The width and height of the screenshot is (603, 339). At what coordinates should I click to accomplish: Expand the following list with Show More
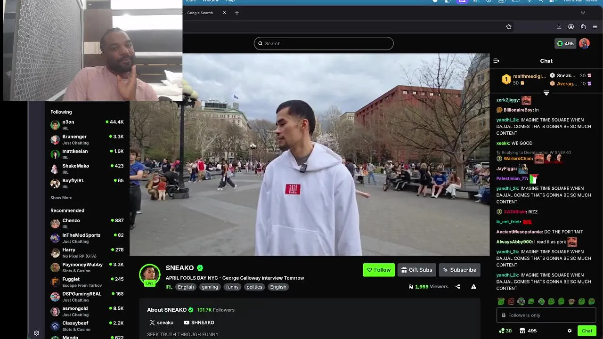[x=61, y=198]
